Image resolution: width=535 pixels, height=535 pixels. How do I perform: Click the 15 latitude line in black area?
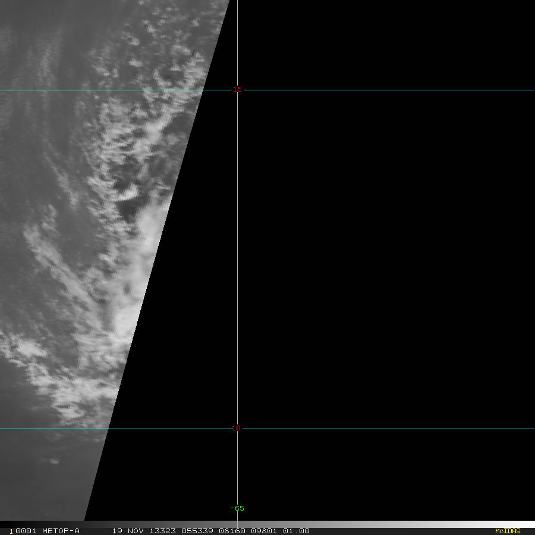(389, 90)
